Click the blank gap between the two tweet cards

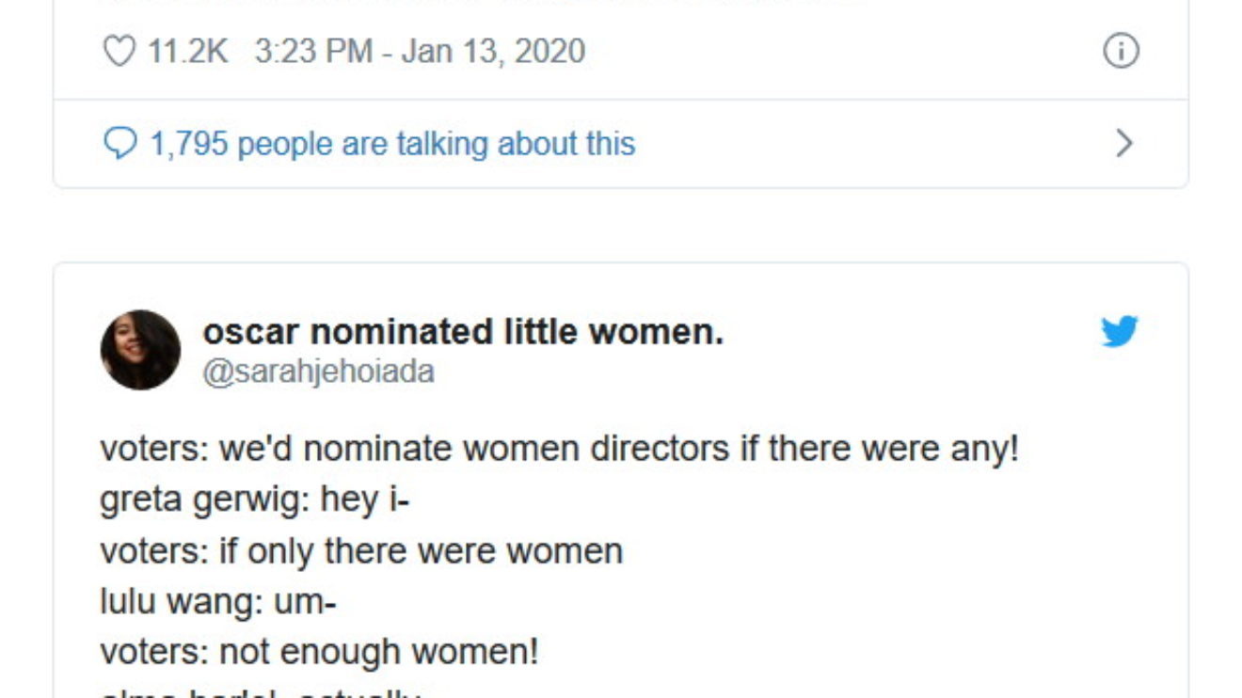pyautogui.click(x=621, y=225)
